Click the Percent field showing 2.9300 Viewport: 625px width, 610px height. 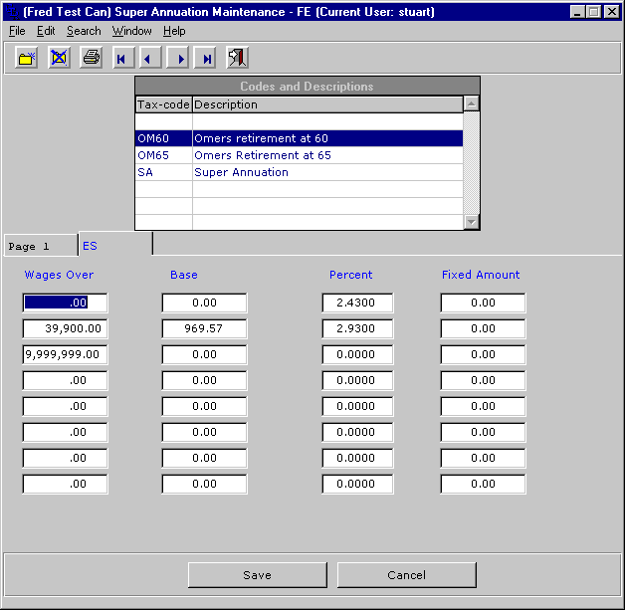[x=357, y=328]
